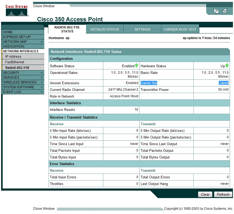Expand the Security section plus sign
The height and width of the screenshot is (214, 234).
pyautogui.click(x=42, y=73)
